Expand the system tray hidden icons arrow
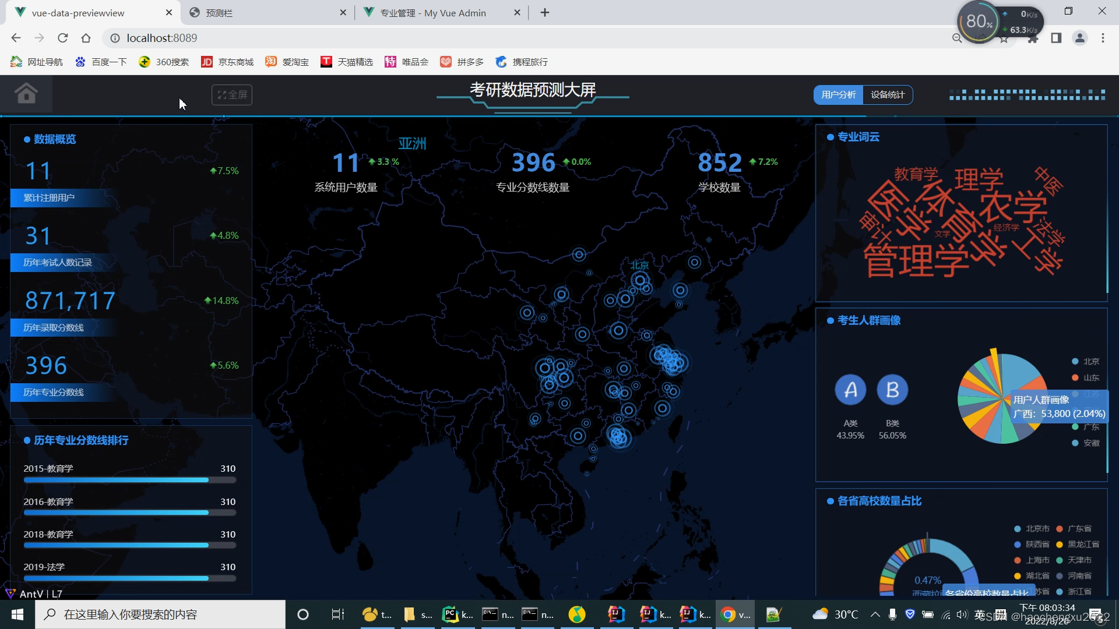Screen dimensions: 1119x629 [875, 614]
